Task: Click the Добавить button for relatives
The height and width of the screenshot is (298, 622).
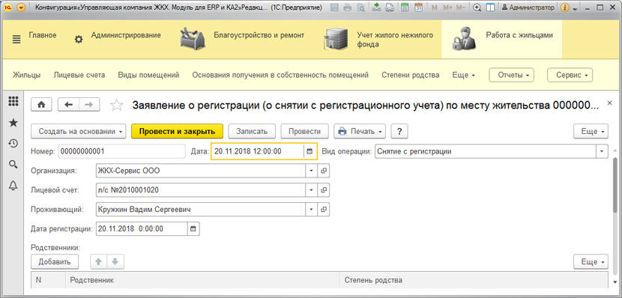Action: pos(55,261)
